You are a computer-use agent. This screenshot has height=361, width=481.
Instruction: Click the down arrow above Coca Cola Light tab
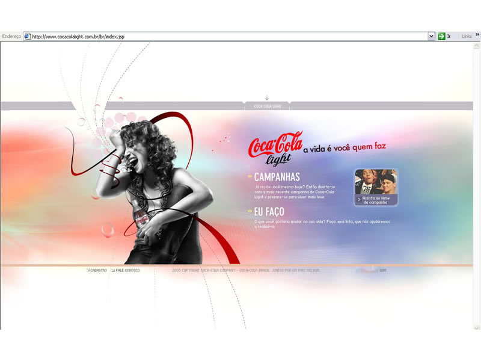tap(267, 97)
